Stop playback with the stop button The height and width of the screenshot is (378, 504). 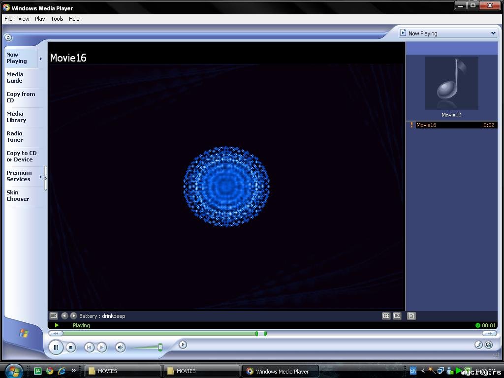[71, 347]
